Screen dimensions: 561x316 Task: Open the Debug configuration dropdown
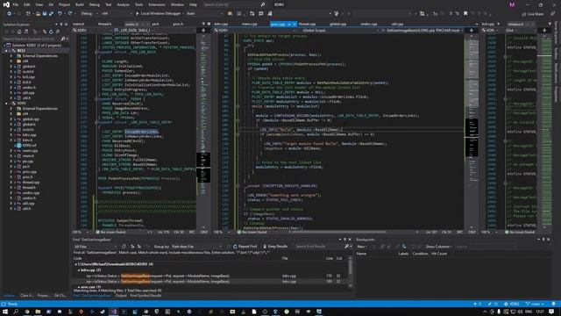pos(89,14)
